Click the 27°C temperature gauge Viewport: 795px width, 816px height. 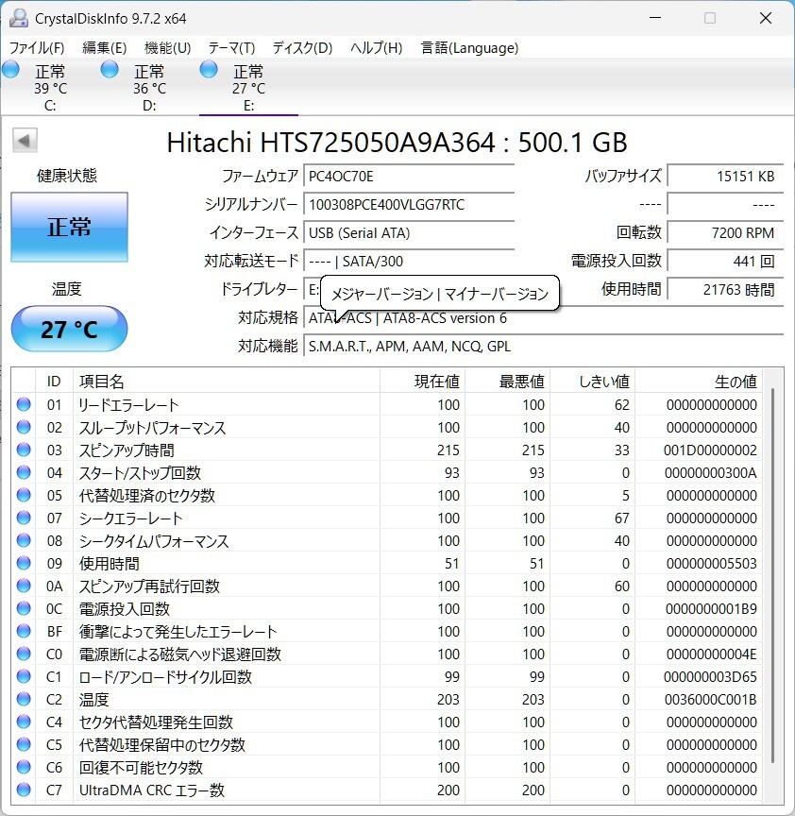pos(68,329)
